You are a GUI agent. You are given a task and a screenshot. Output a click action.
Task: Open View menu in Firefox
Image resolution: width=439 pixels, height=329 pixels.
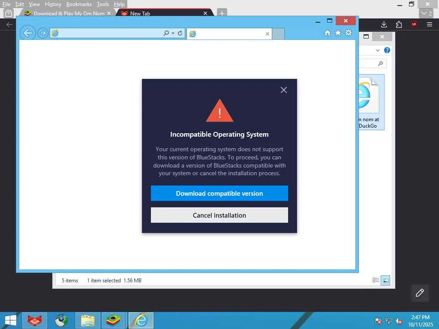click(34, 4)
